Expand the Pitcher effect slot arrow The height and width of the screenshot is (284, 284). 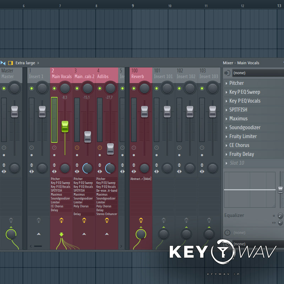coord(226,83)
